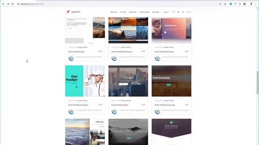Viewport: 259px width, 145px height.
Task: Bookmark this page with the star icon
Action: pyautogui.click(x=225, y=4)
